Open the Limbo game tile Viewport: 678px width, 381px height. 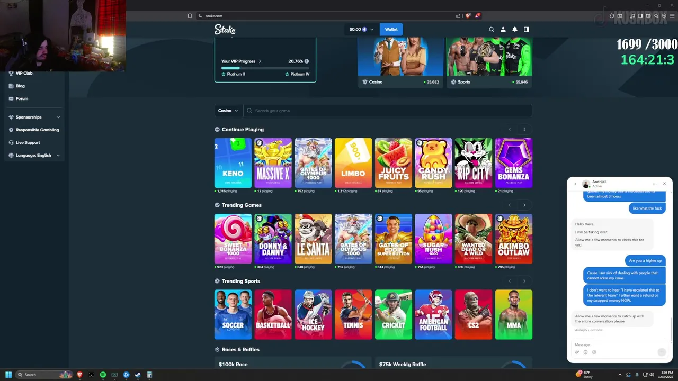353,163
